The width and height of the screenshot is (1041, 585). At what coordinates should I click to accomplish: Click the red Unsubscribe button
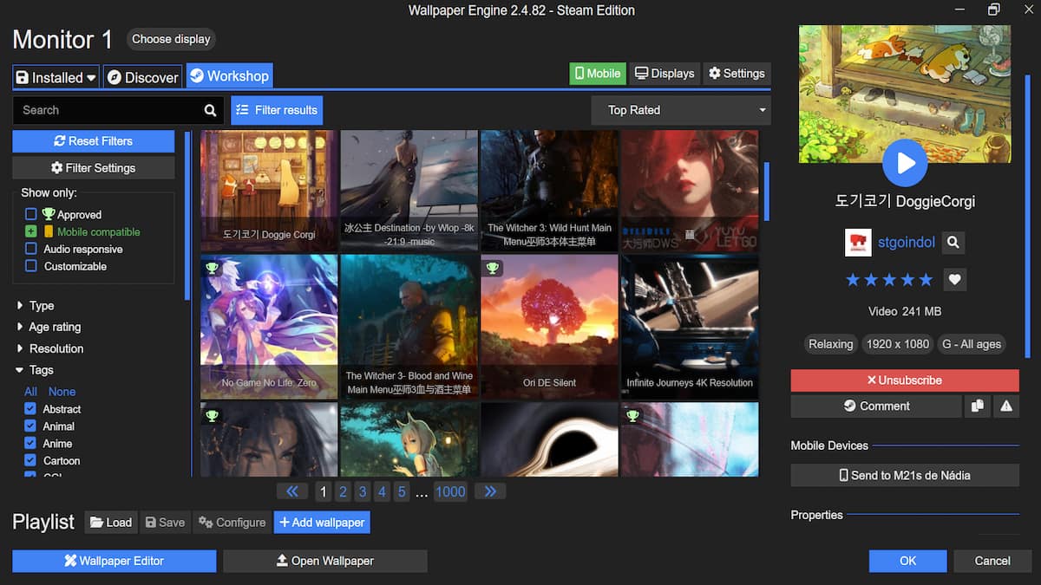905,380
